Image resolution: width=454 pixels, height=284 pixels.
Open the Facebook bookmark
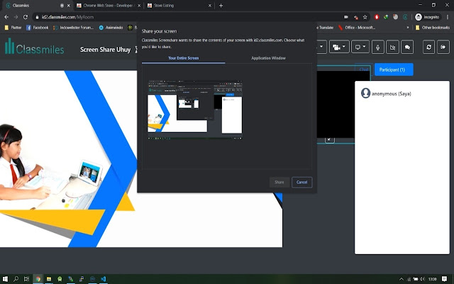(38, 28)
